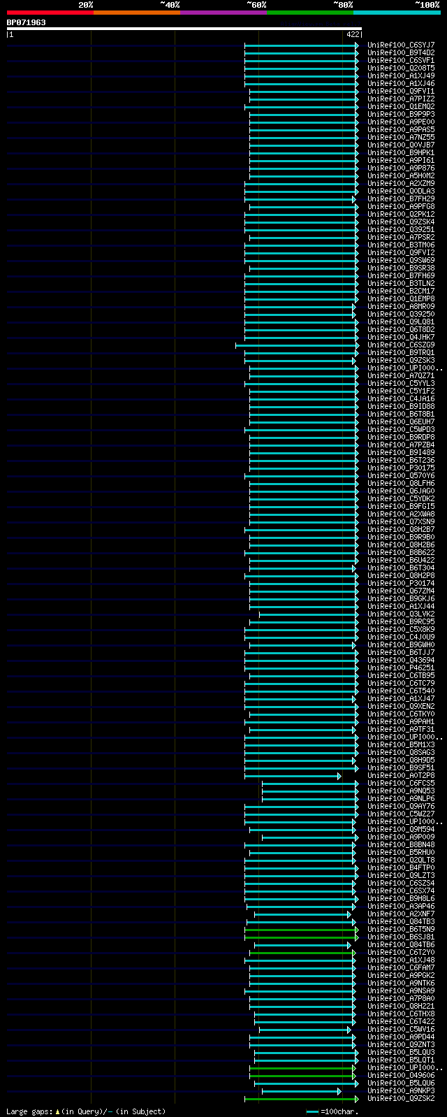447x1117 pixels.
Task: Select hit label UniRef100_B6T304
Action: tap(401, 568)
